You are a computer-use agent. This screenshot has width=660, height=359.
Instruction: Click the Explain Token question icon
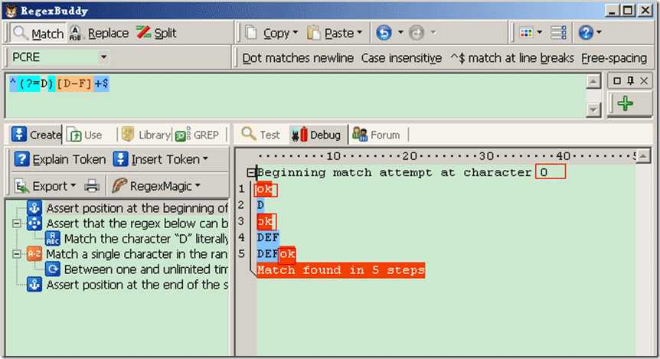(x=21, y=159)
